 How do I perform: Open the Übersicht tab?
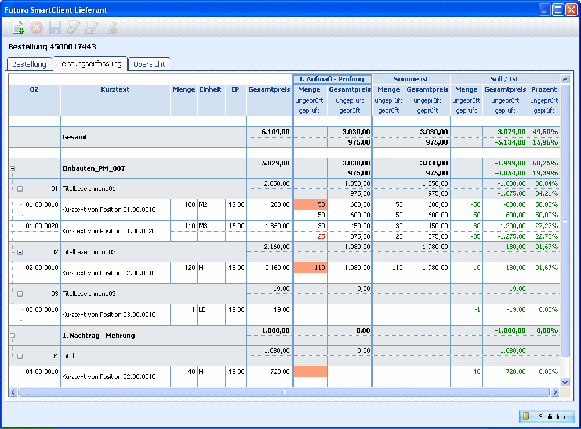point(149,64)
